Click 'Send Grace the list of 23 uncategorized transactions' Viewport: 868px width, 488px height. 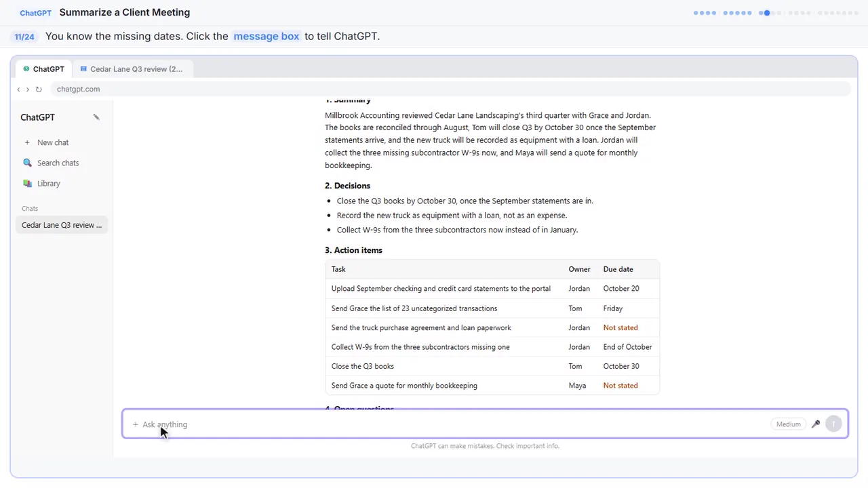coord(414,308)
